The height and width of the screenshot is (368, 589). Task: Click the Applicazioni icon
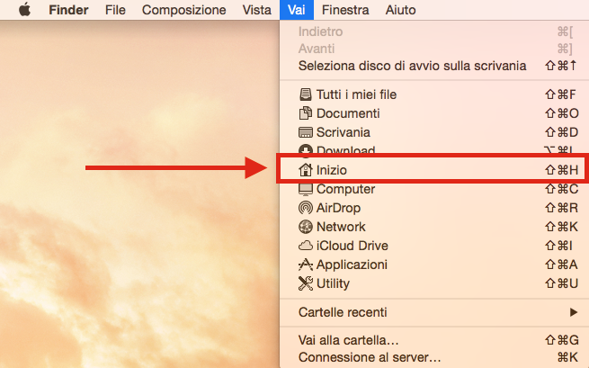coord(306,265)
